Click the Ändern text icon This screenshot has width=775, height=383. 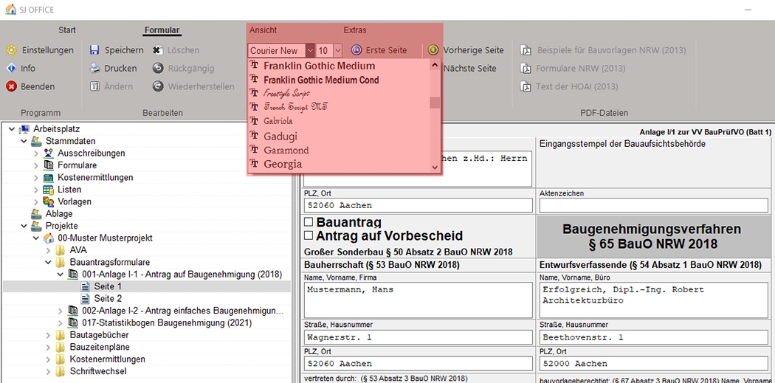pos(94,86)
